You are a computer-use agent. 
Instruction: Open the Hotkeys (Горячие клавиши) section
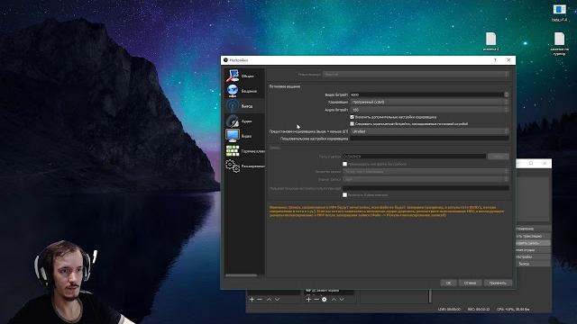click(244, 151)
